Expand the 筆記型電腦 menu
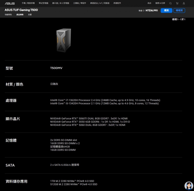 [43, 3]
